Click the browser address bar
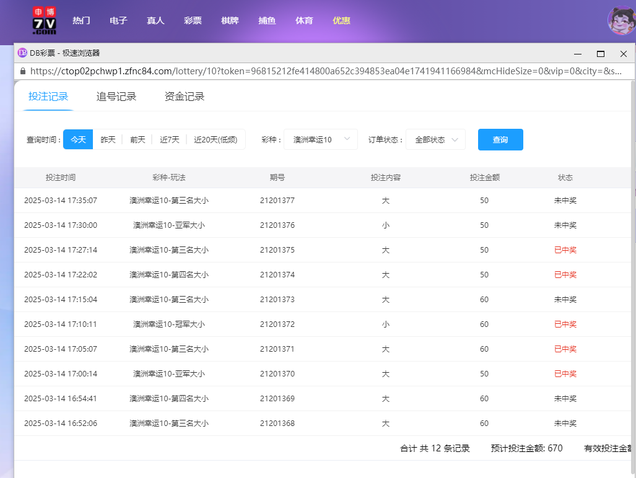 coord(310,71)
